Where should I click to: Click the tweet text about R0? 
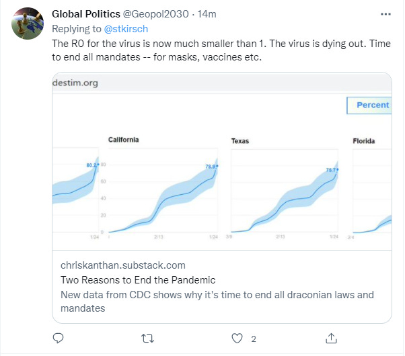(211, 50)
